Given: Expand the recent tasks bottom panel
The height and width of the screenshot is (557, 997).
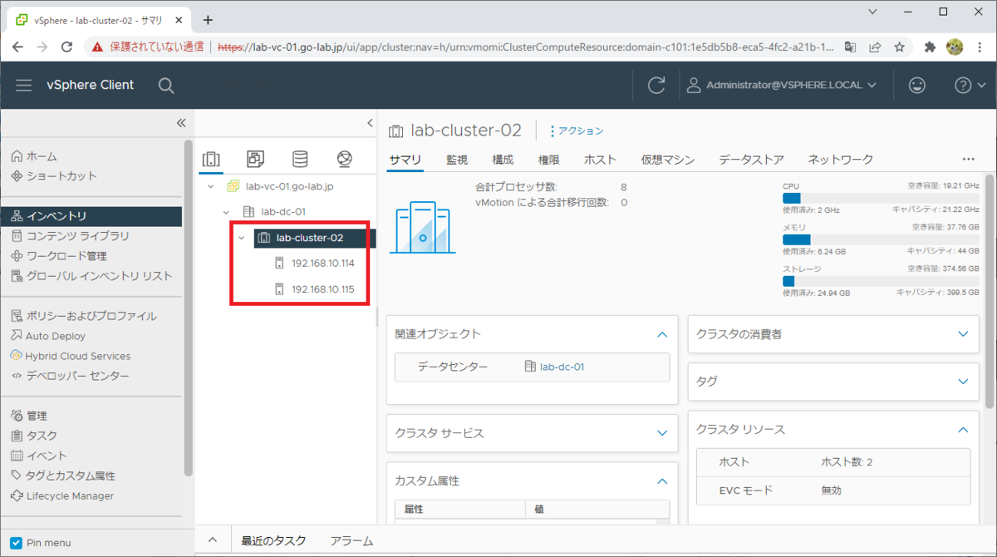Looking at the screenshot, I should 212,540.
